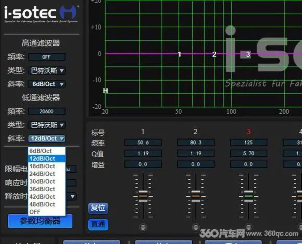Select EQ point 3 on the response curve
Image resolution: width=302 pixels, height=244 pixels.
pyautogui.click(x=248, y=54)
